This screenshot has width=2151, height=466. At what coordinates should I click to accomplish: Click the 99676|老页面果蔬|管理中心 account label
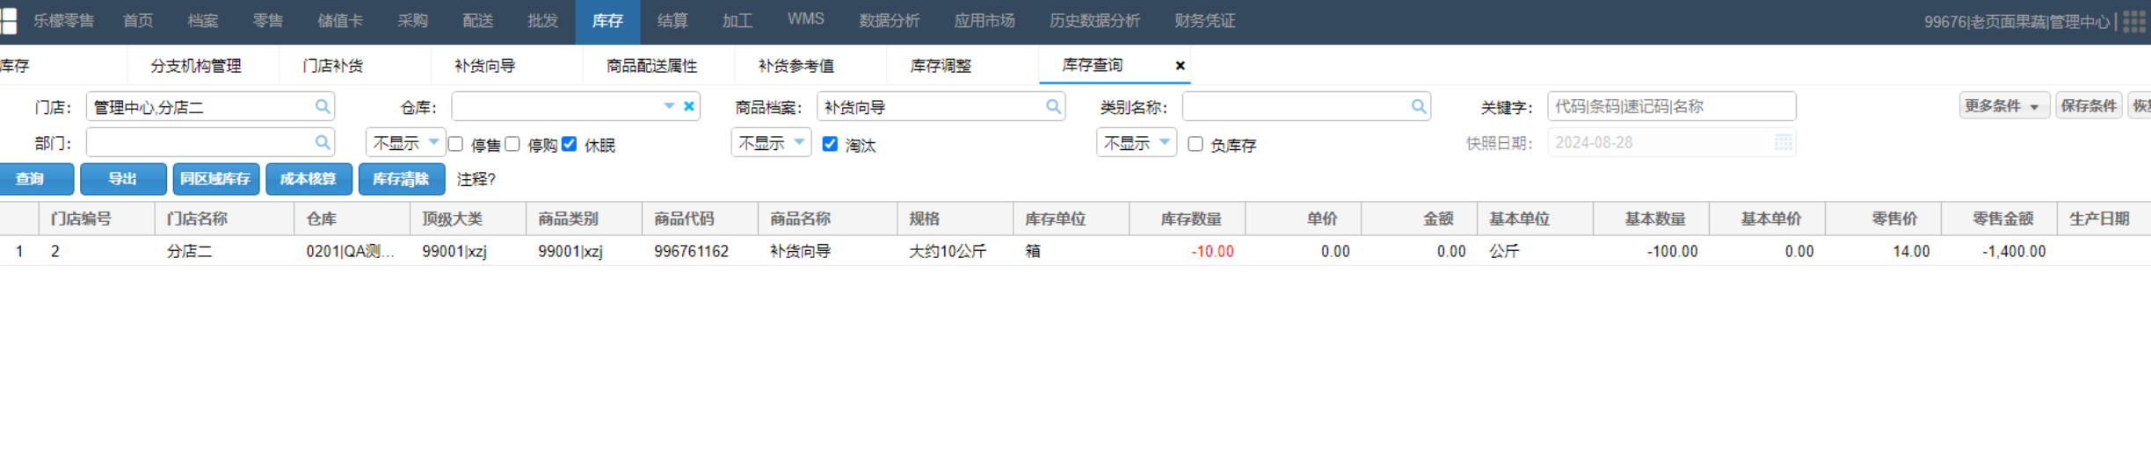[2017, 22]
